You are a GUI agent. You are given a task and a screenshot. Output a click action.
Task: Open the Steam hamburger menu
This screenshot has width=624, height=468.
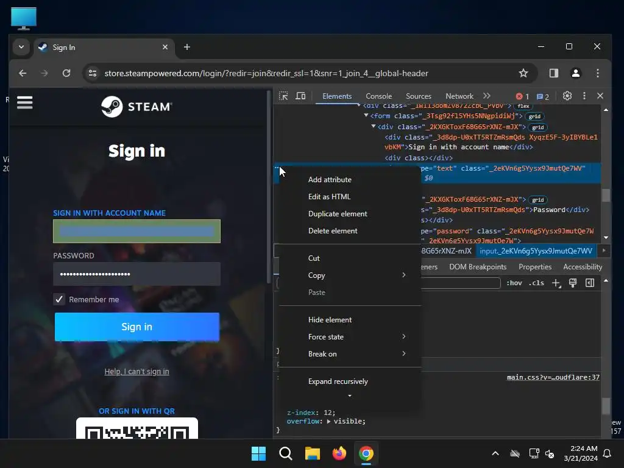coord(24,102)
